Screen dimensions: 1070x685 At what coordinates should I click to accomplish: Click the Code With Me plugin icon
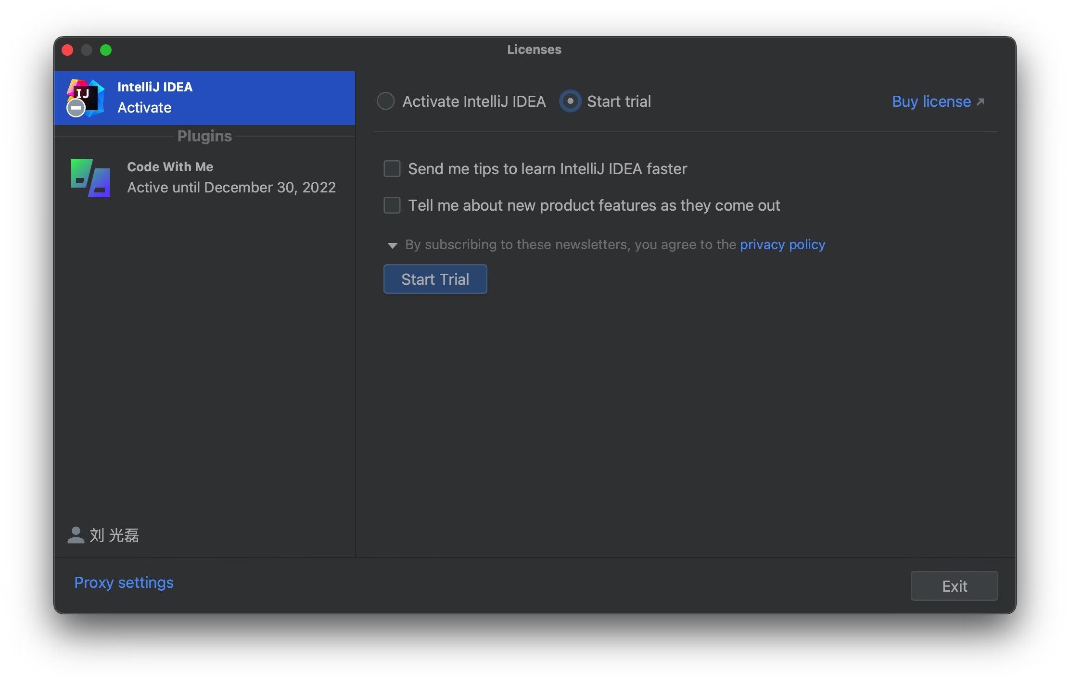coord(90,178)
